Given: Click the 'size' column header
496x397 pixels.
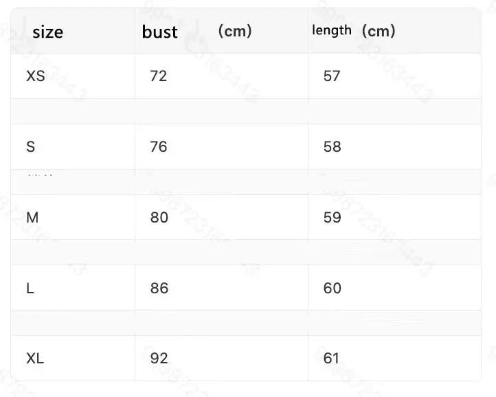Looking at the screenshot, I should (48, 32).
